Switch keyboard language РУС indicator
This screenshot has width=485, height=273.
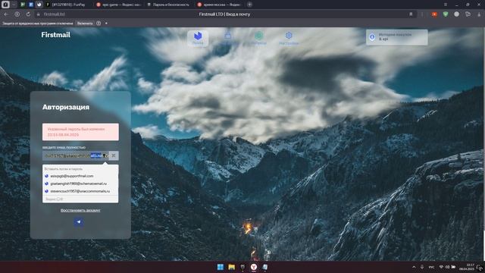point(431,267)
